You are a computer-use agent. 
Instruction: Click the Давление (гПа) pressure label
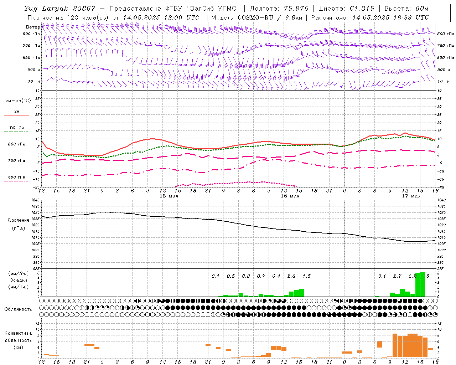point(19,224)
